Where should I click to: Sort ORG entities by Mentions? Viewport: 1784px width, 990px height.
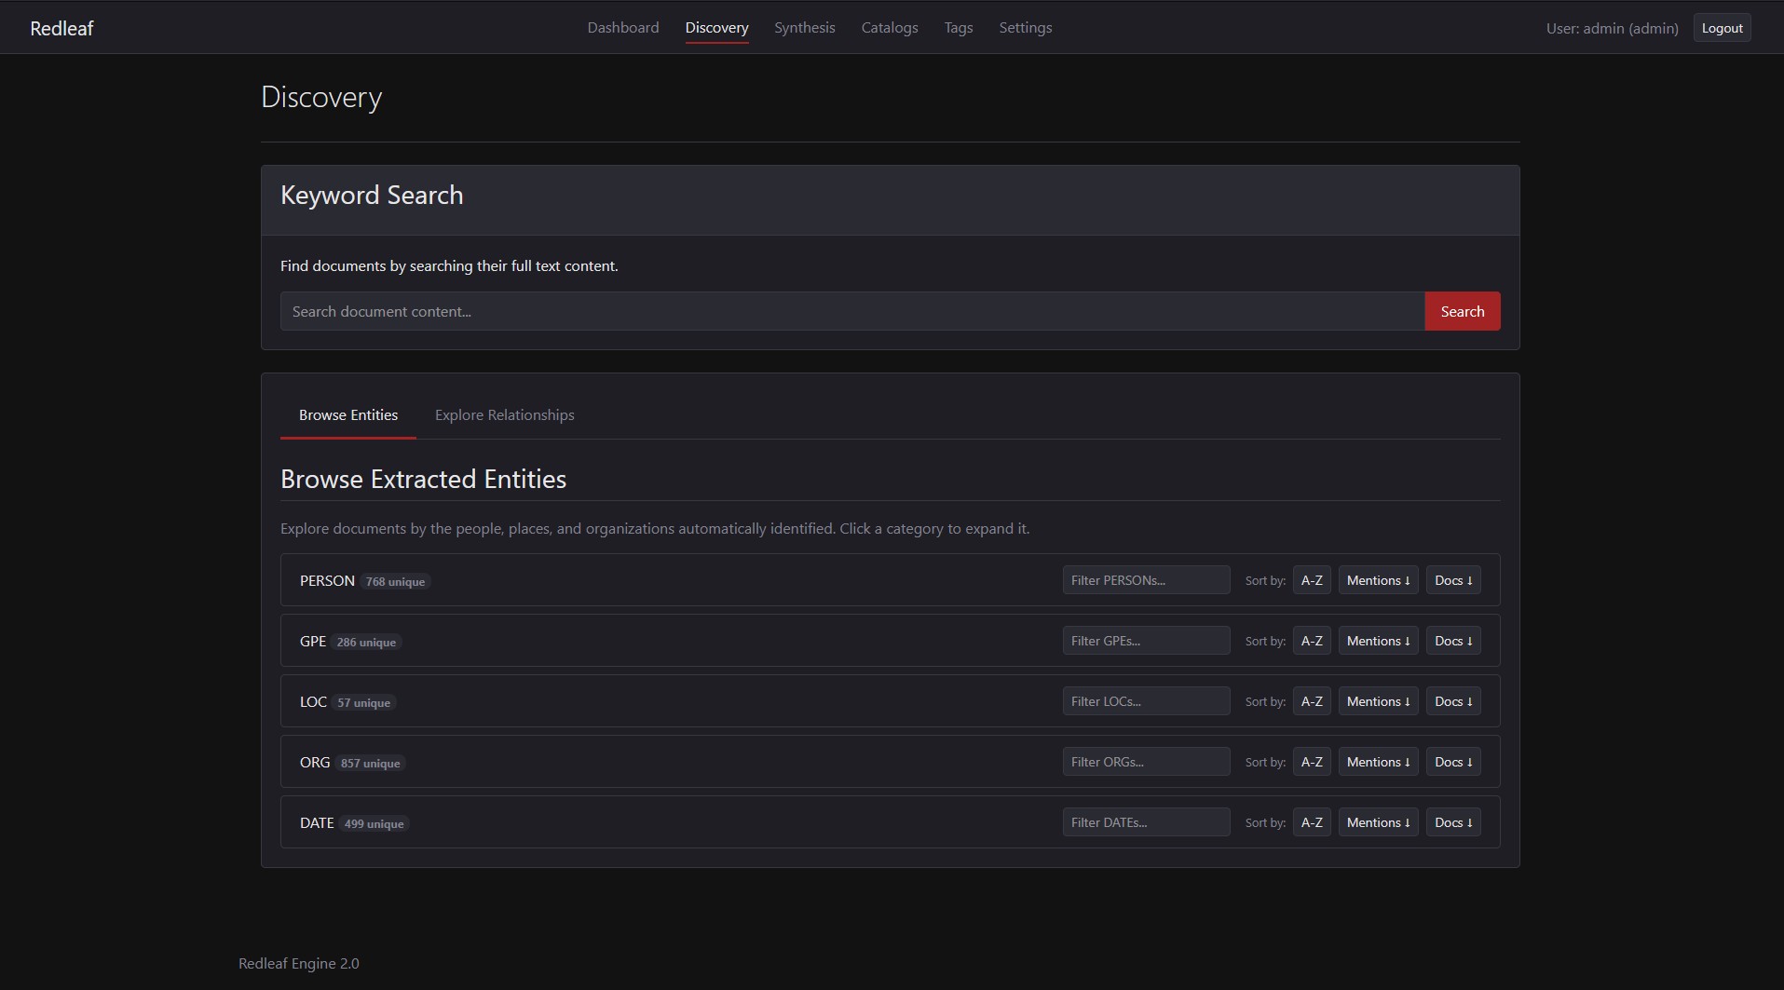pos(1378,762)
